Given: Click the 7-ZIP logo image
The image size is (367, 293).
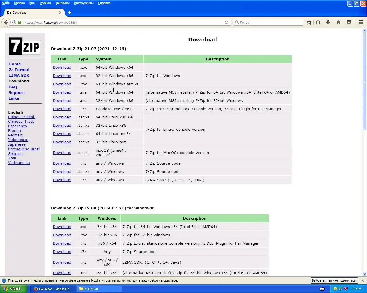Looking at the screenshot, I should click(x=24, y=46).
